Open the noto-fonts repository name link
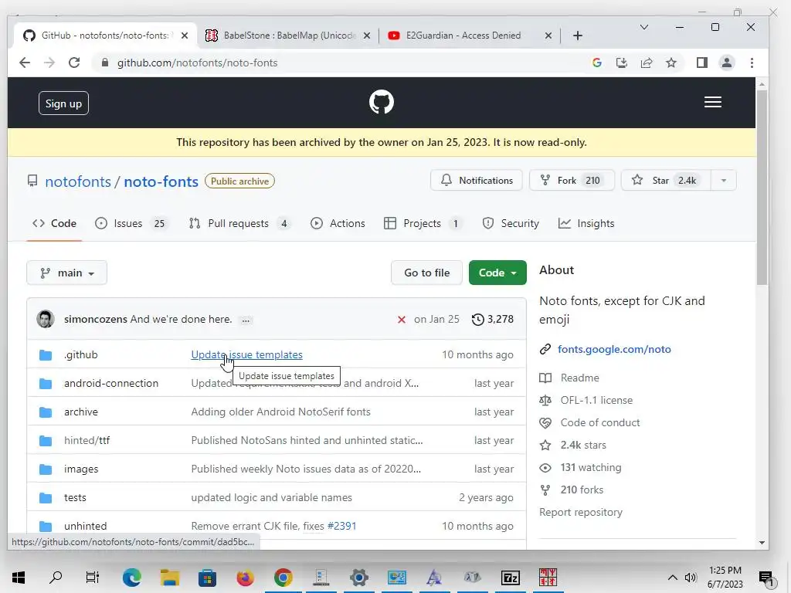The image size is (791, 593). click(161, 181)
